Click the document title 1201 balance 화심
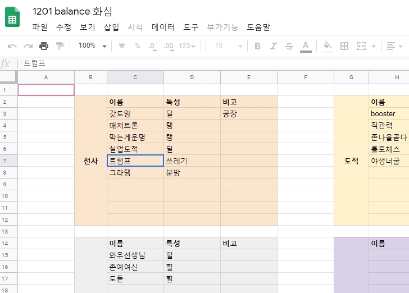 click(x=72, y=11)
